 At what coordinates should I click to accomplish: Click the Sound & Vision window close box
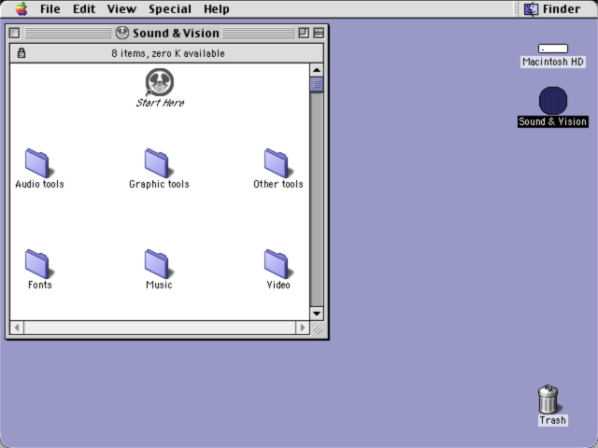(15, 33)
